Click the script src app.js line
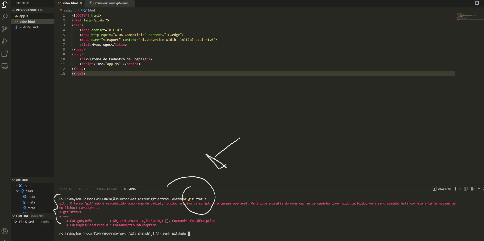This screenshot has height=241, width=484. 110,64
